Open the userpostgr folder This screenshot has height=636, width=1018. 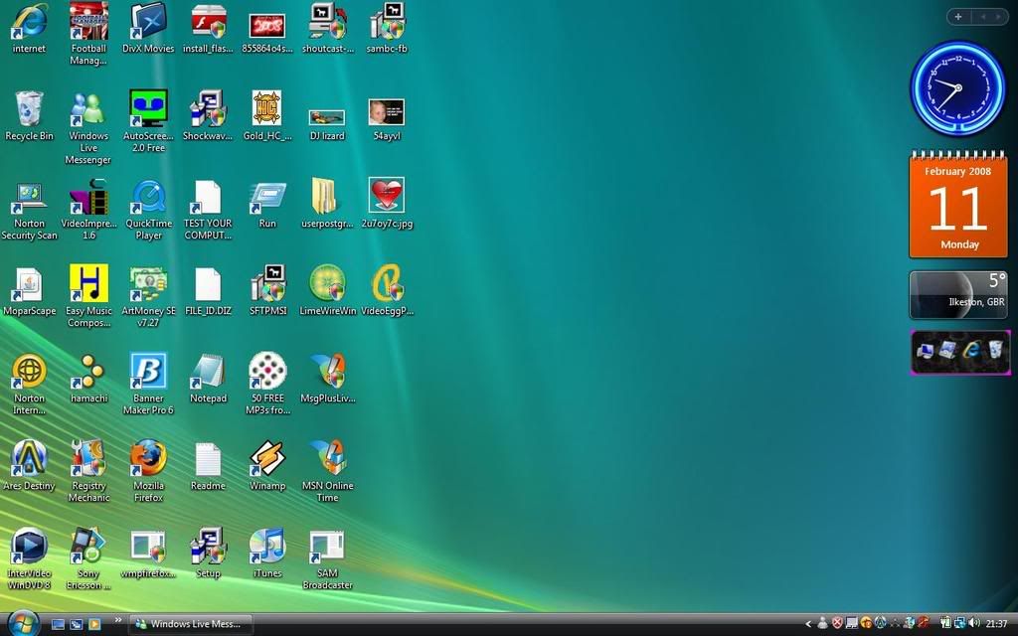coord(327,198)
